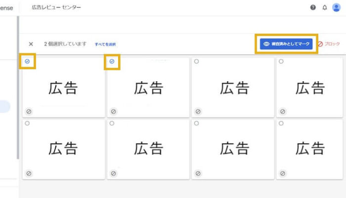
Task: Click the 広告レビュー センター page title
Action: (56, 7)
